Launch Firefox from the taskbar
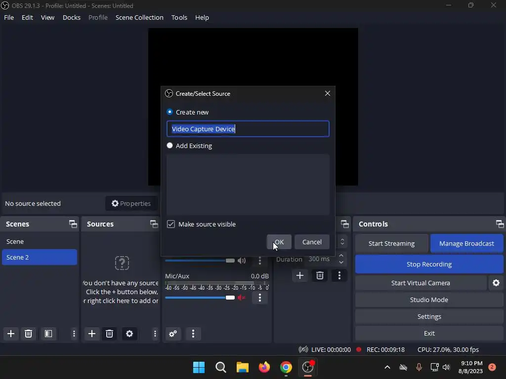The height and width of the screenshot is (379, 506). click(264, 367)
